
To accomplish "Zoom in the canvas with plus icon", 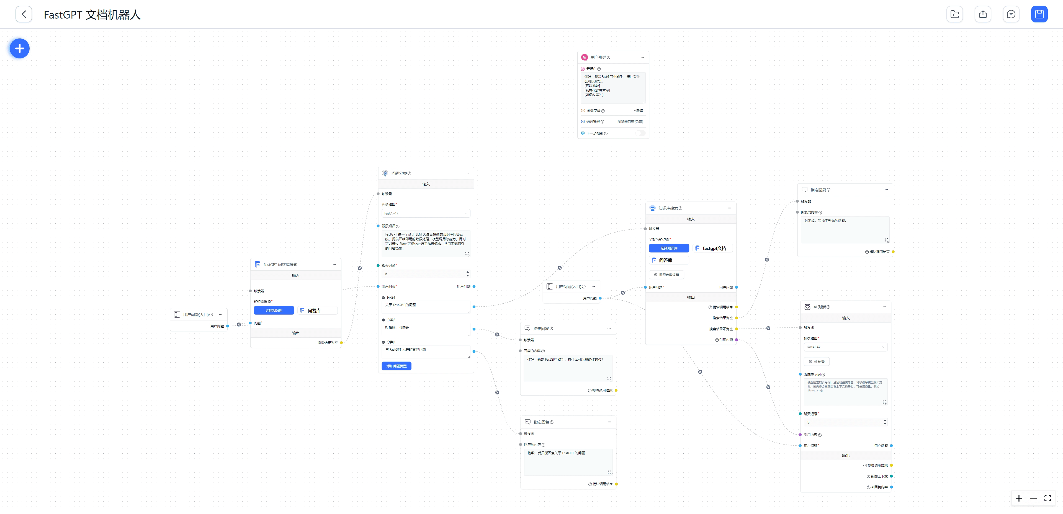I will (1019, 498).
